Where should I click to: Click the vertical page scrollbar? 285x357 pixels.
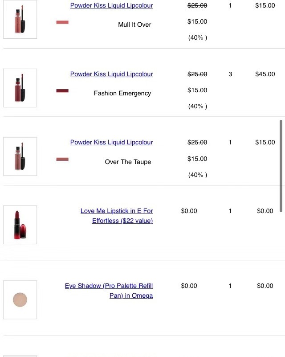click(x=281, y=165)
